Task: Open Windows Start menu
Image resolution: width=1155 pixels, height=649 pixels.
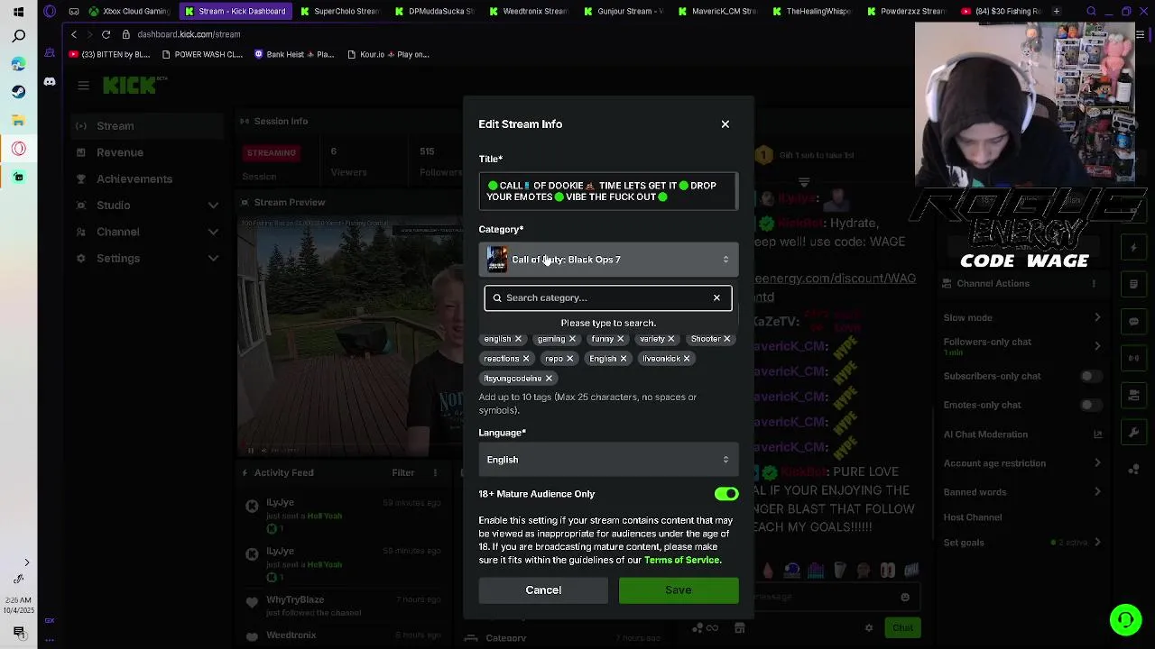Action: click(x=18, y=12)
